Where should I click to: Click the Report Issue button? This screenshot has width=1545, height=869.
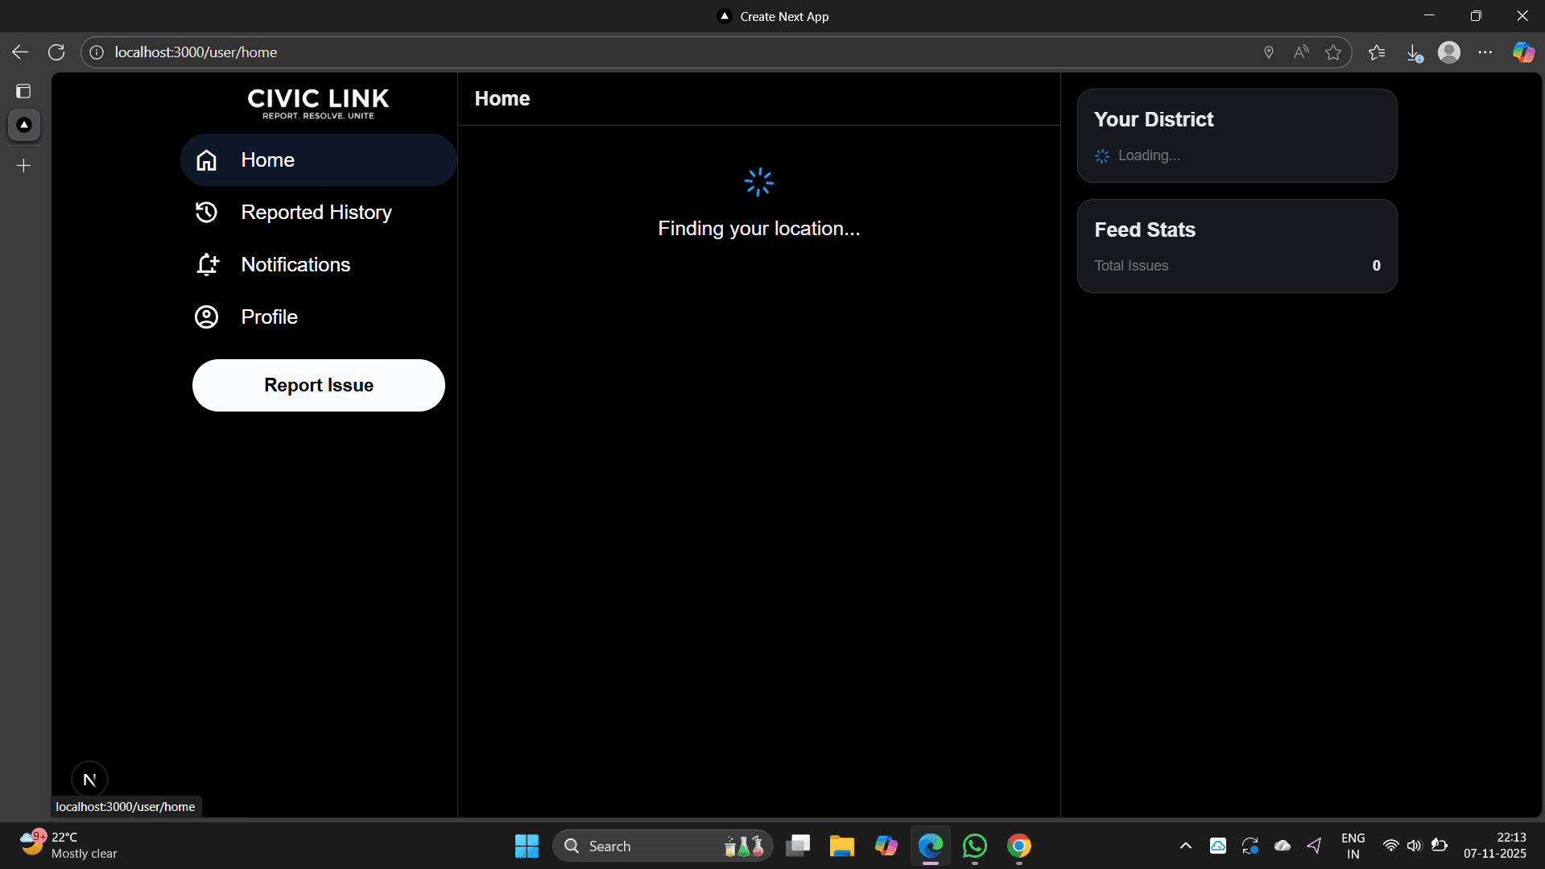tap(317, 385)
